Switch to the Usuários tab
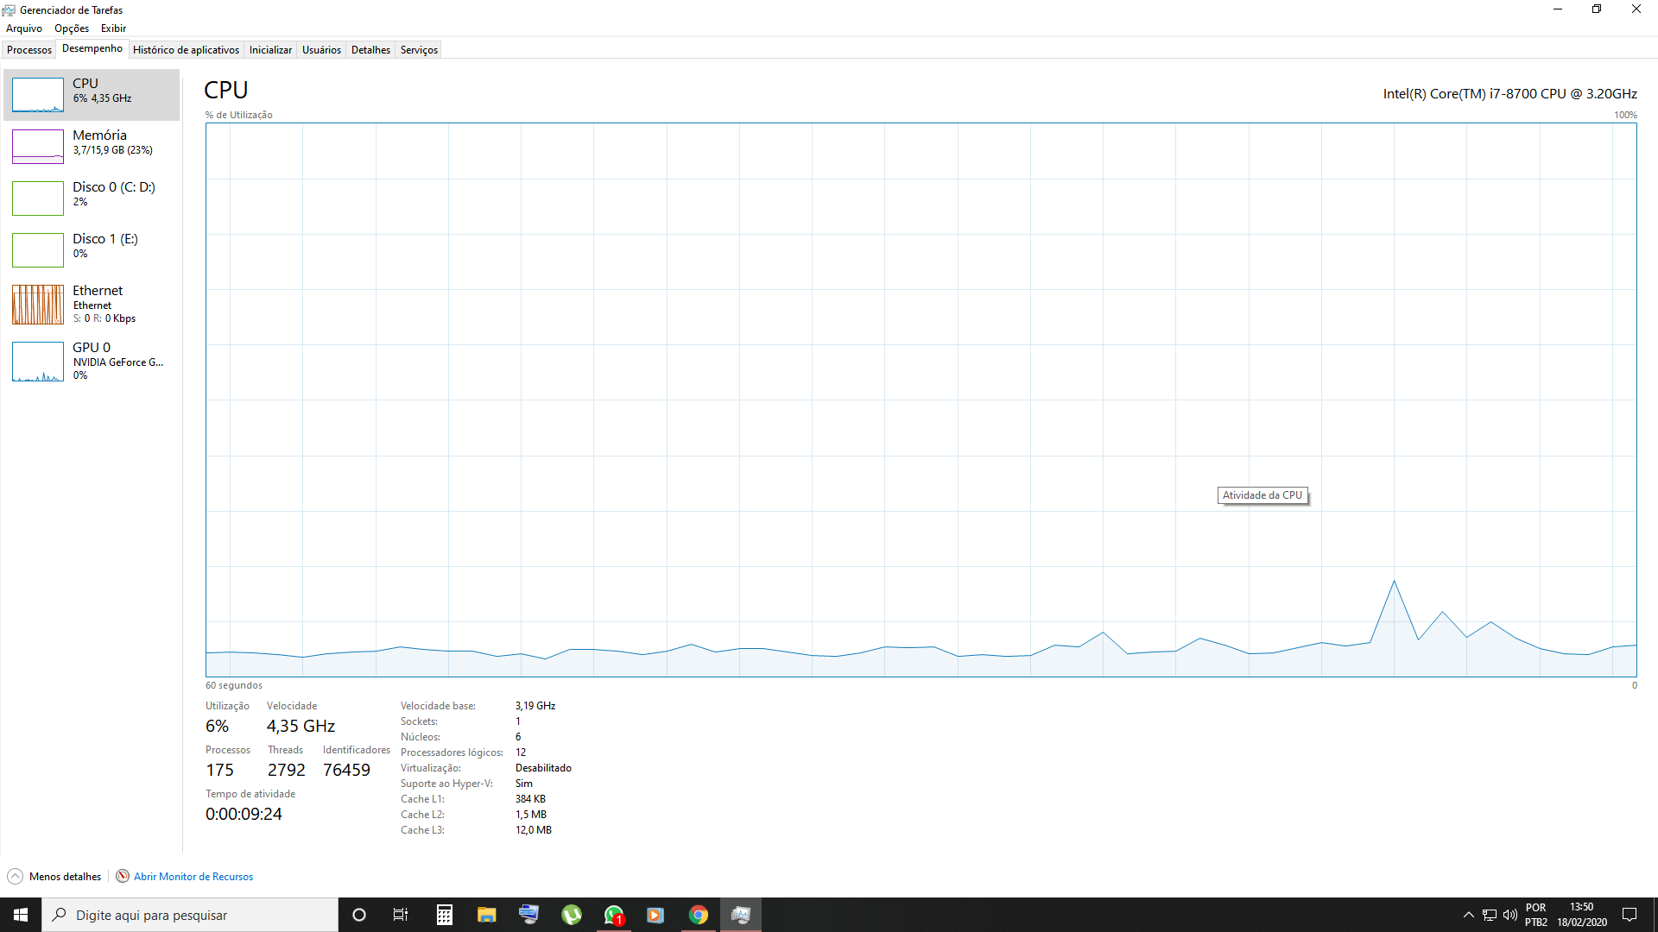This screenshot has height=932, width=1658. [321, 50]
